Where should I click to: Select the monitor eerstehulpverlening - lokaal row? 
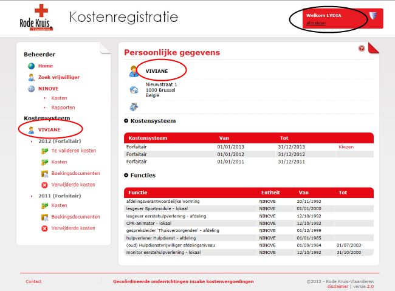249,253
